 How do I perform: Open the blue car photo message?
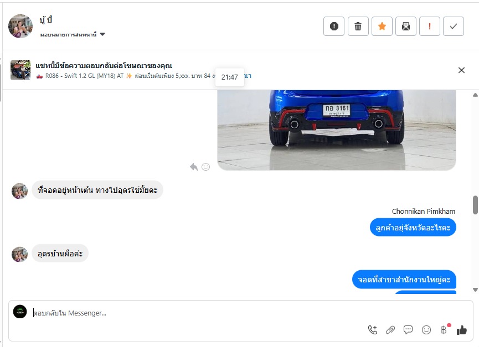tap(336, 130)
